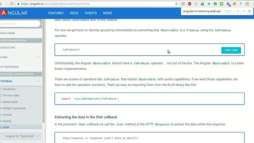Click the first gray extension icon beside the star
254x143 pixels.
183,4
